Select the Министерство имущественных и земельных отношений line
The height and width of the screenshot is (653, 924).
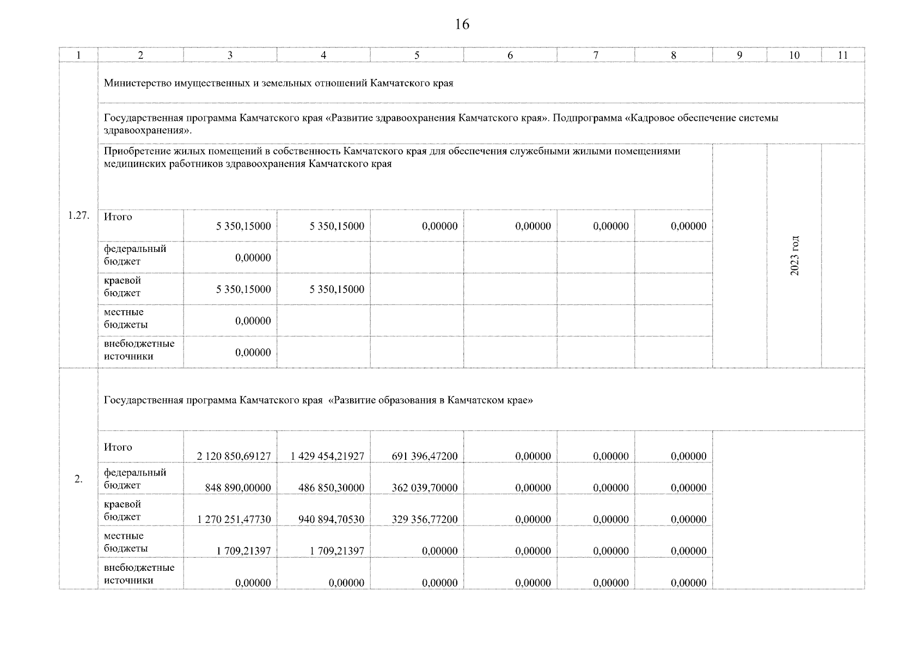(x=278, y=83)
